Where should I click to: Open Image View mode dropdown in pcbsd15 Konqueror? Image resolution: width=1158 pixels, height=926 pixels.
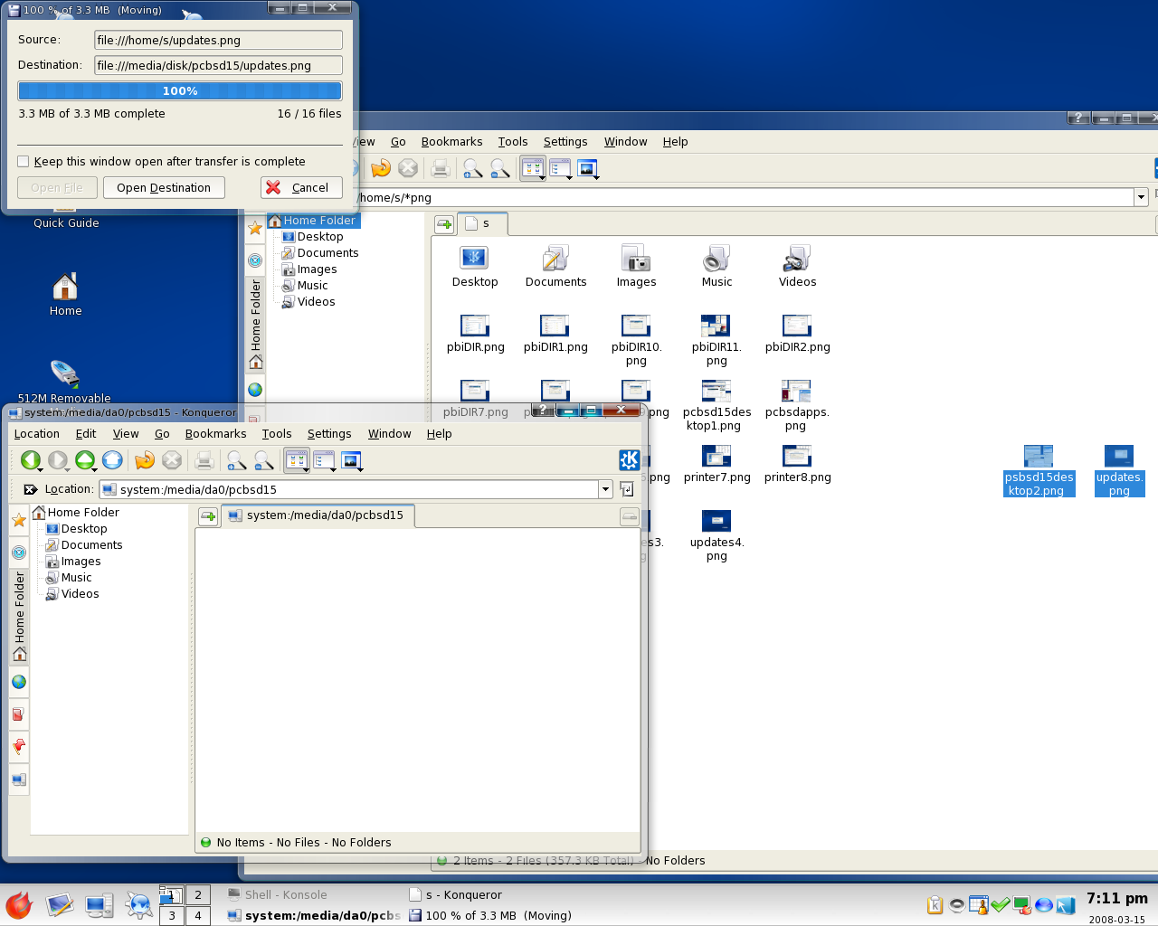click(352, 461)
